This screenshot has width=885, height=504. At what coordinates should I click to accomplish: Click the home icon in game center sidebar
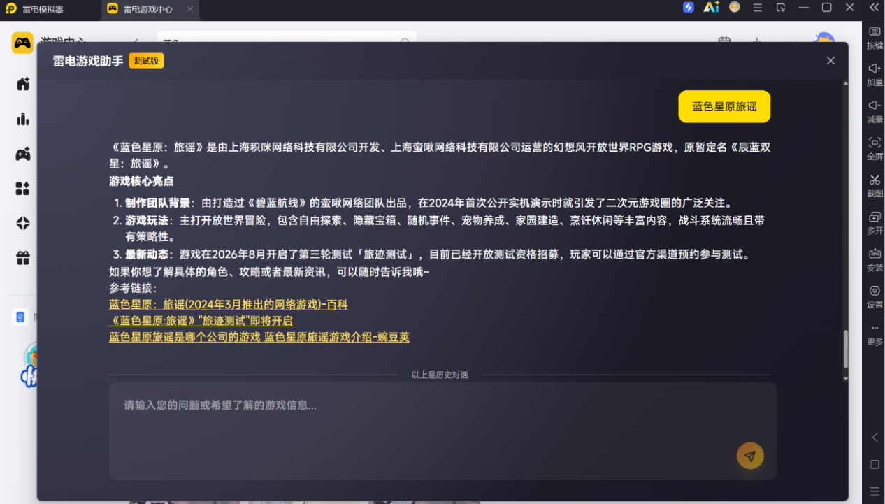pyautogui.click(x=23, y=84)
